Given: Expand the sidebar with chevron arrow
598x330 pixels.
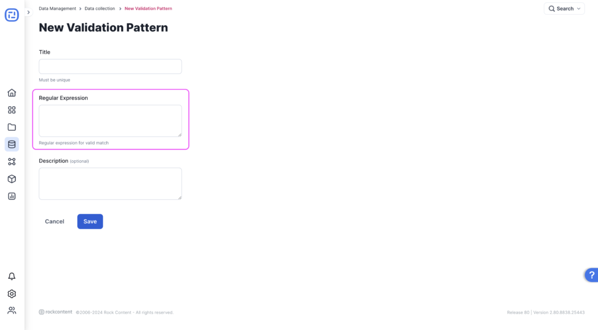Looking at the screenshot, I should (28, 12).
